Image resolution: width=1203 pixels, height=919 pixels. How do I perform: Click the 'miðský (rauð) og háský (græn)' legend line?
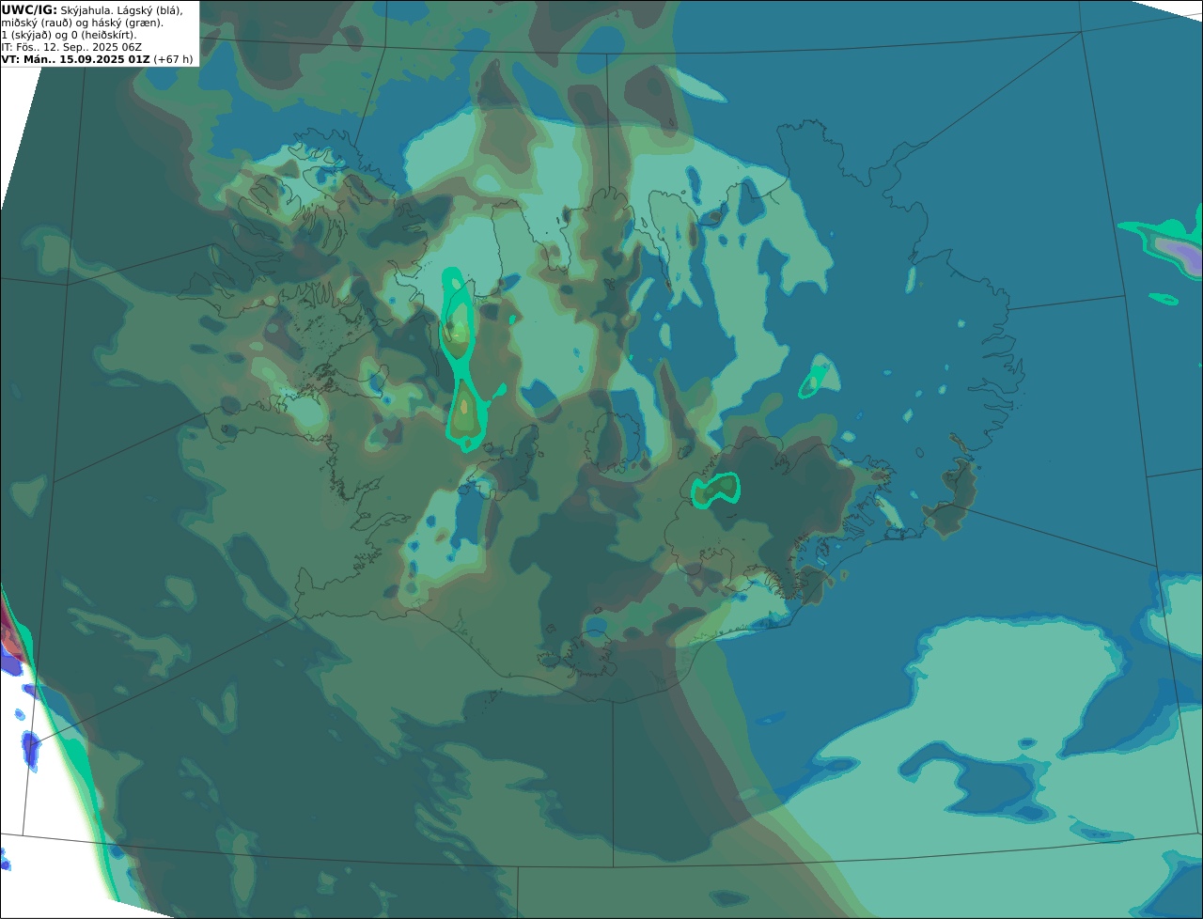(x=82, y=23)
